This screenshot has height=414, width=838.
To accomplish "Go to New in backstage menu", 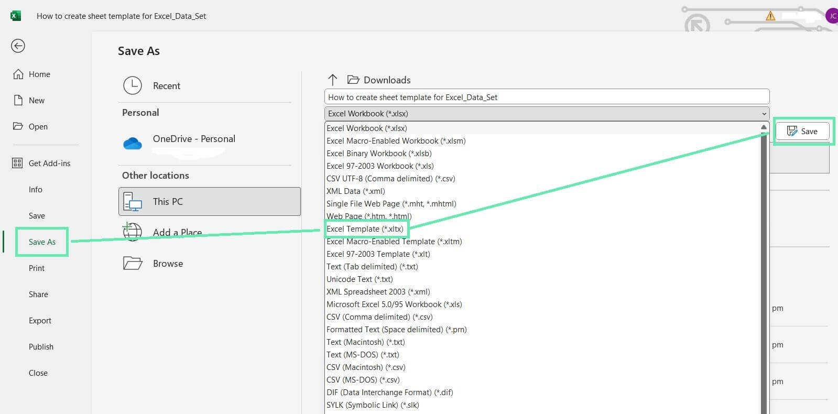I will click(x=37, y=101).
